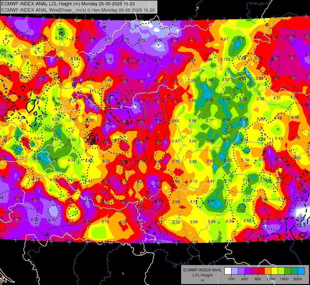310x285 pixels.
Task: Select the sky blue legend swatch
Action: pos(301,271)
